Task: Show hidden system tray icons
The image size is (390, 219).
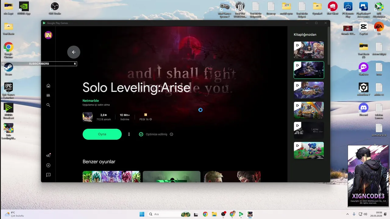Action: point(347,214)
